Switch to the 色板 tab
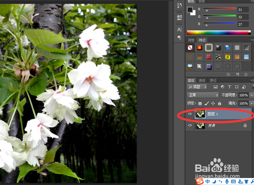 (201, 1)
